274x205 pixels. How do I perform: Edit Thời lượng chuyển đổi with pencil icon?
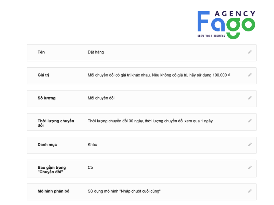250,121
